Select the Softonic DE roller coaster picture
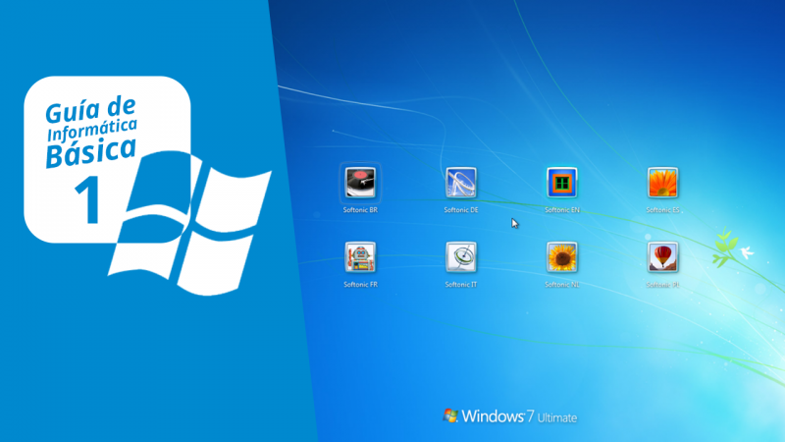 pyautogui.click(x=461, y=182)
